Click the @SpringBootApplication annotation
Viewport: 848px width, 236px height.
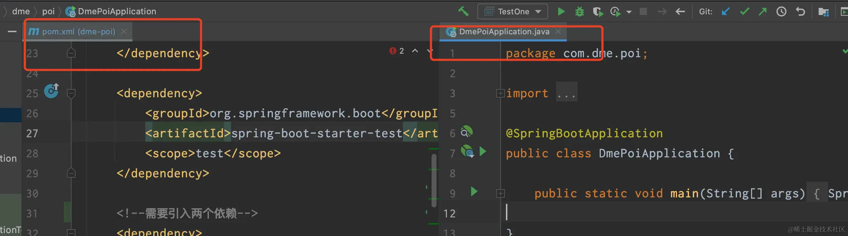point(584,133)
